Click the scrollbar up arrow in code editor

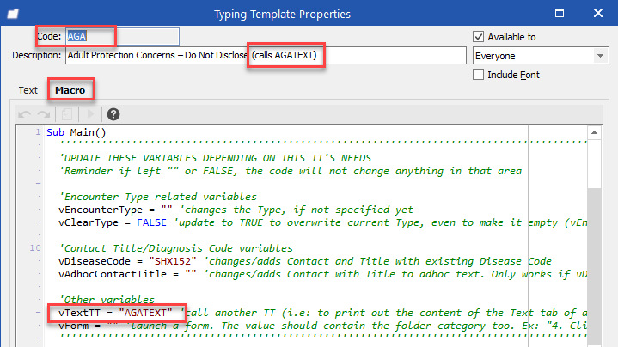point(594,133)
